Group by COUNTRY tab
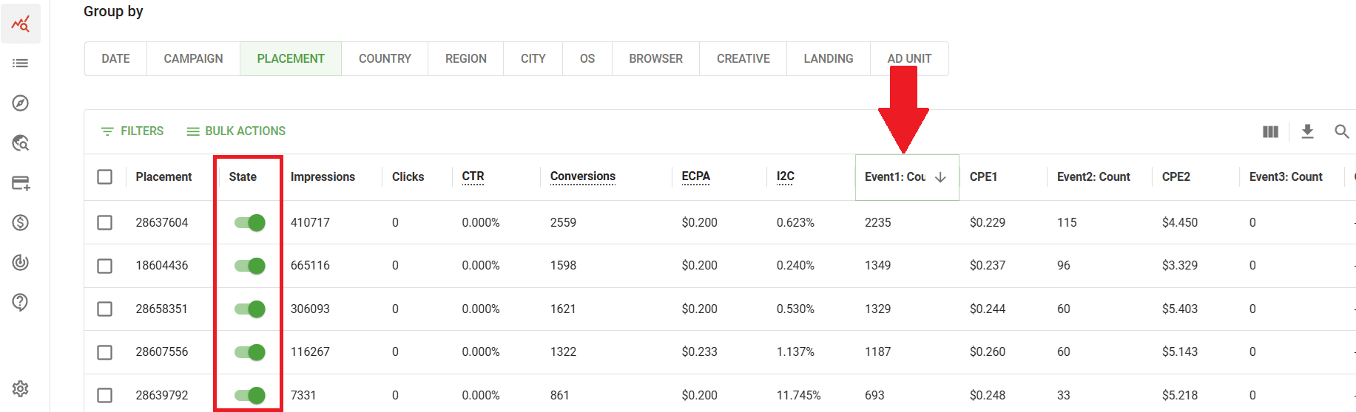 (385, 59)
